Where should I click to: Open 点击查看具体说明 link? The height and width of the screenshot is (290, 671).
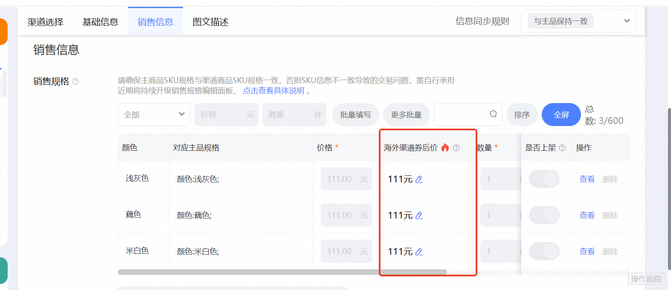[273, 91]
